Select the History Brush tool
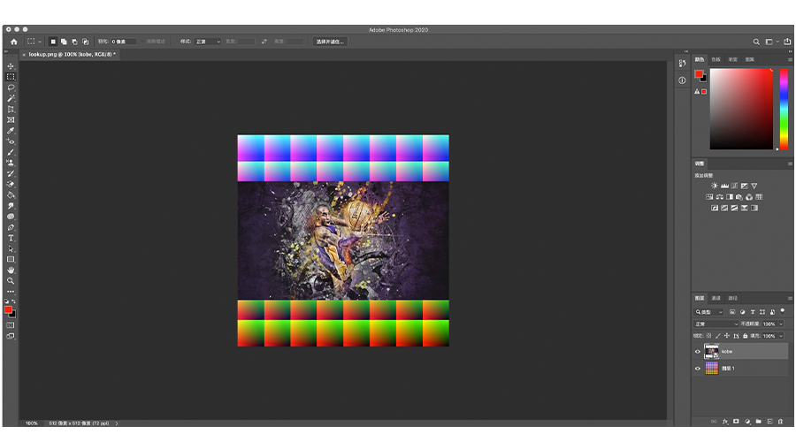796x442 pixels. [11, 173]
